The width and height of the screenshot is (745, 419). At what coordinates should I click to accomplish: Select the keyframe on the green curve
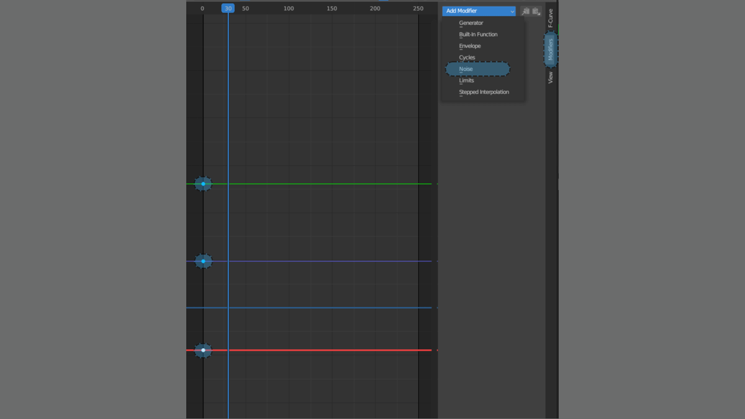pos(203,184)
